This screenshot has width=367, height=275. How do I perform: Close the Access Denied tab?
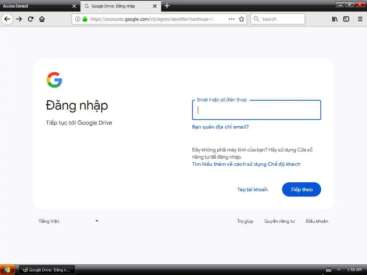[x=74, y=6]
